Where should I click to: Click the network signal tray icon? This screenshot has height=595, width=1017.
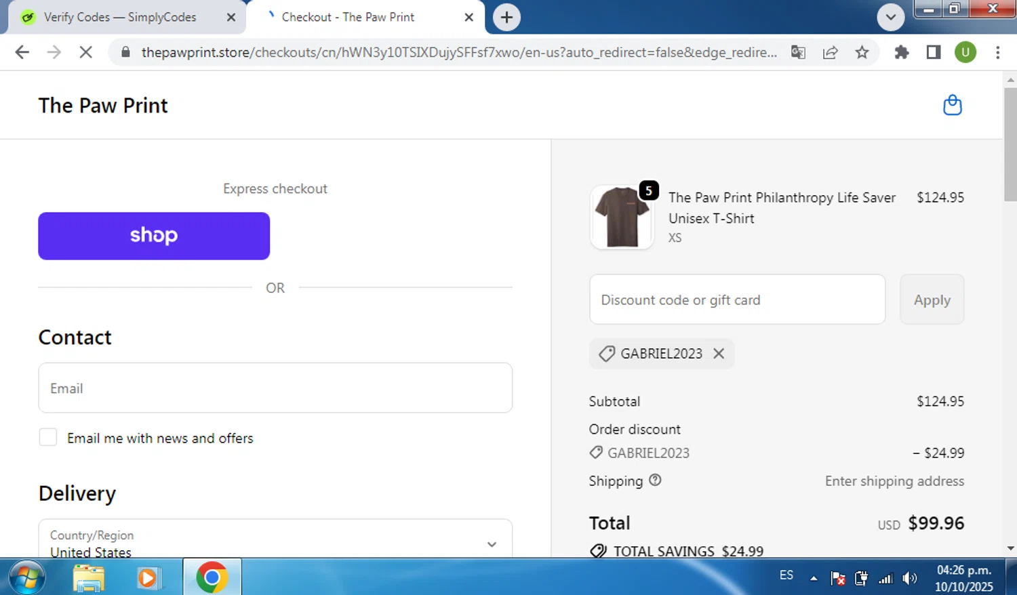point(885,578)
